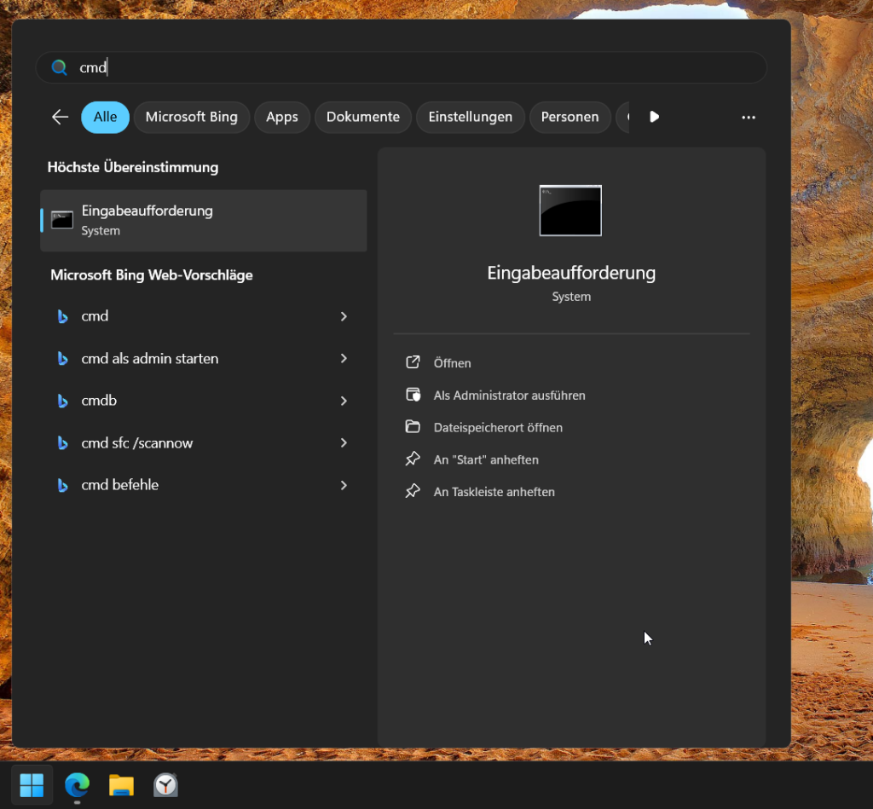Open the three-dot more options menu
The width and height of the screenshot is (873, 809).
(x=748, y=118)
